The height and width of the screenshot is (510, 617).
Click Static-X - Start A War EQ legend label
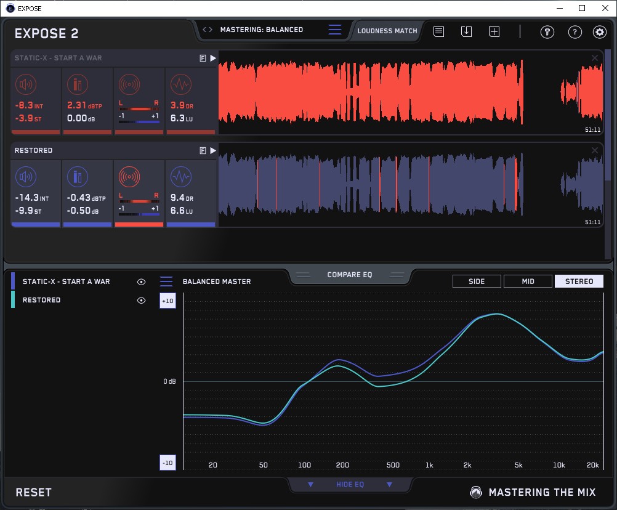66,281
